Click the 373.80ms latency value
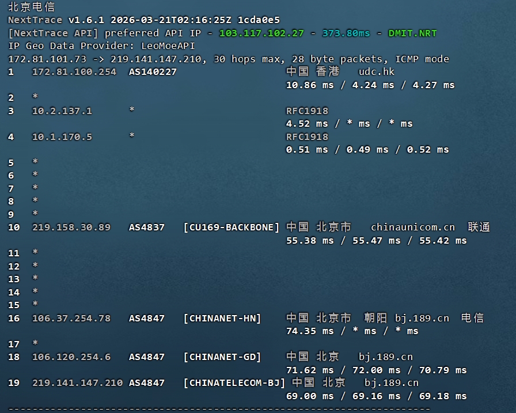516x413 pixels. point(346,33)
